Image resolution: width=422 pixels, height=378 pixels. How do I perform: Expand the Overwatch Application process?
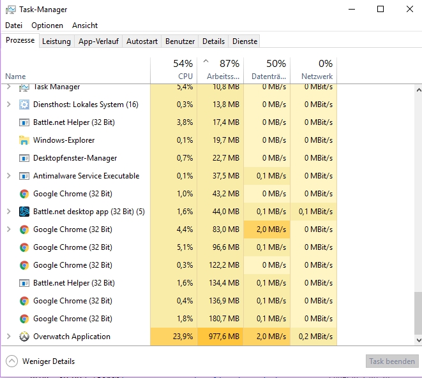9,337
